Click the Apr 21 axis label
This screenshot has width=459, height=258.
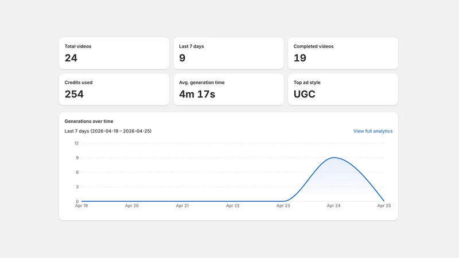click(x=182, y=206)
